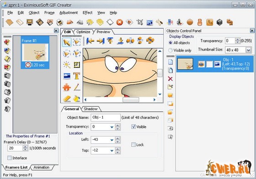Open the Left location dropdown arrow
The width and height of the screenshot is (256, 179).
coord(112,140)
